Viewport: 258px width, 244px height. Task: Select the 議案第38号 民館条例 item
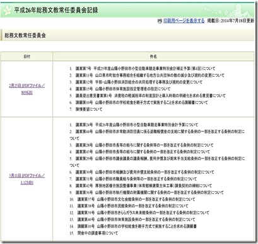pyautogui.click(x=132, y=206)
